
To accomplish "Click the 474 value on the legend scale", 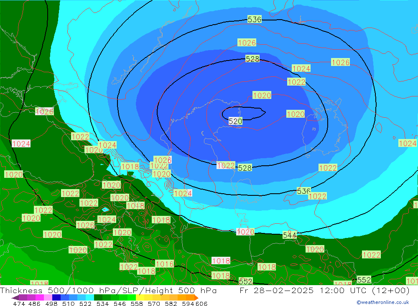I will [19, 303].
